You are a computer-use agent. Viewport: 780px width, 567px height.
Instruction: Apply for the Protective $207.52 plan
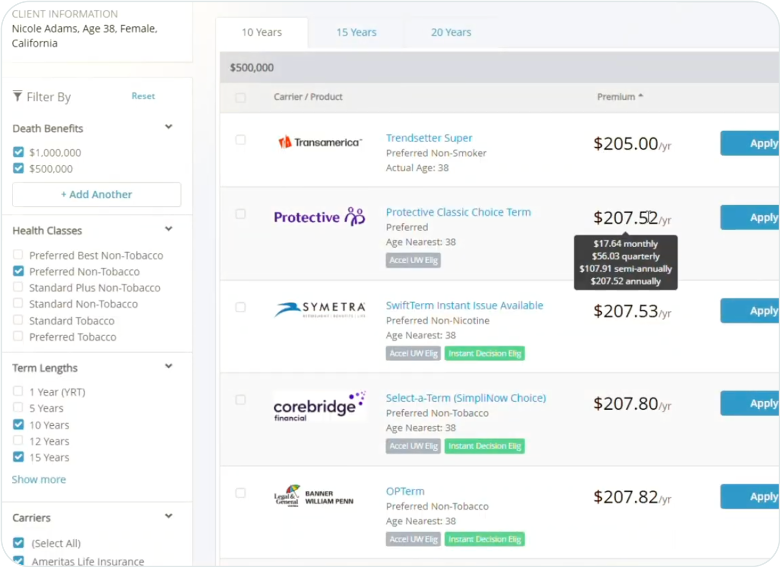click(x=750, y=218)
